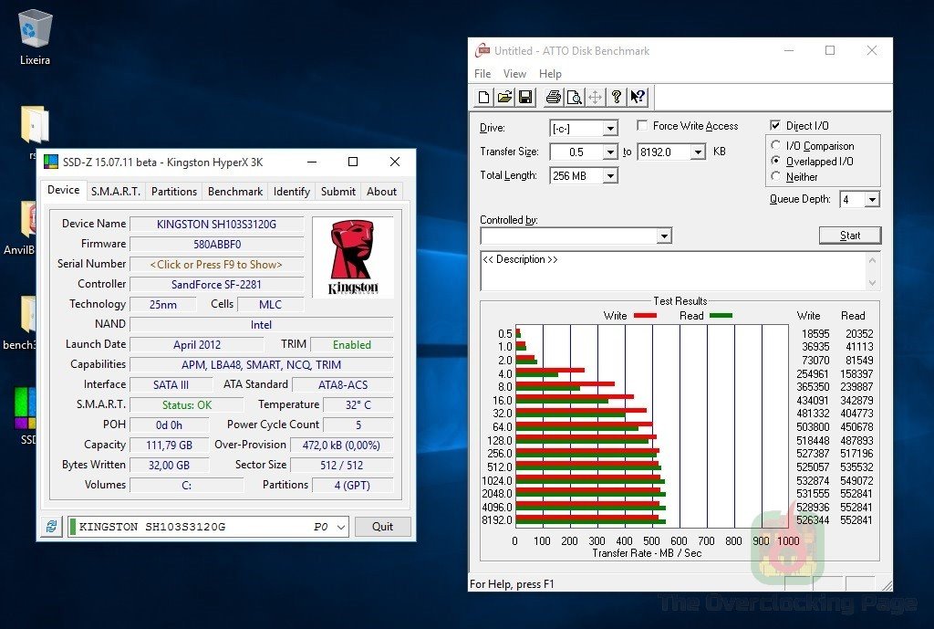Open the Drive dropdown
This screenshot has width=934, height=629.
point(610,129)
